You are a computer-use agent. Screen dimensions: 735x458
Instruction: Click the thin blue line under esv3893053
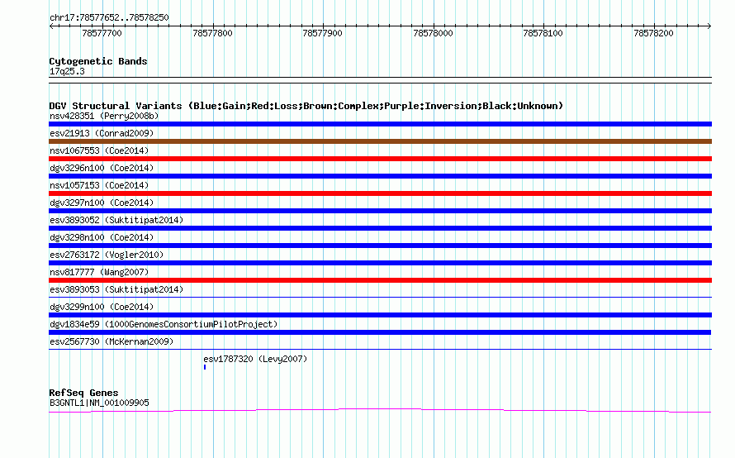380,297
